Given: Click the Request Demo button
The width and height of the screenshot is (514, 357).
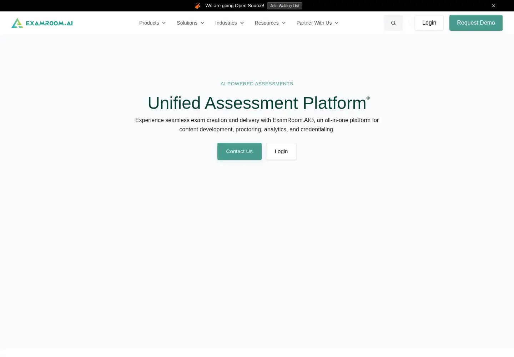Looking at the screenshot, I should pos(476,23).
